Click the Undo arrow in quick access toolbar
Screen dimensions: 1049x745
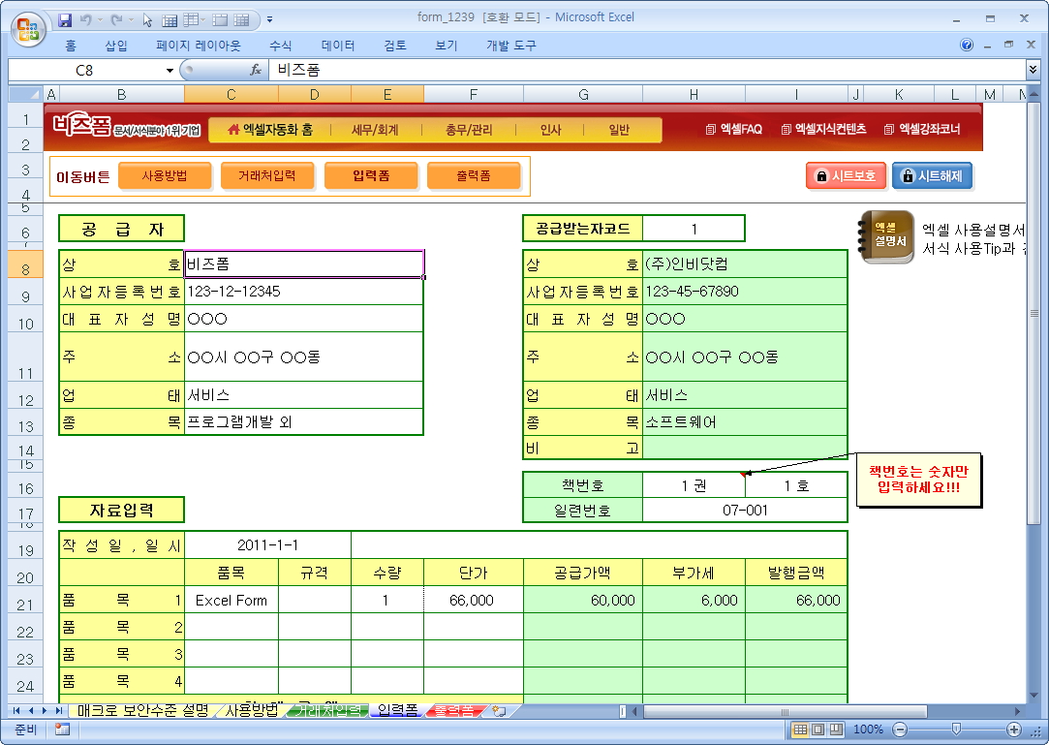86,19
